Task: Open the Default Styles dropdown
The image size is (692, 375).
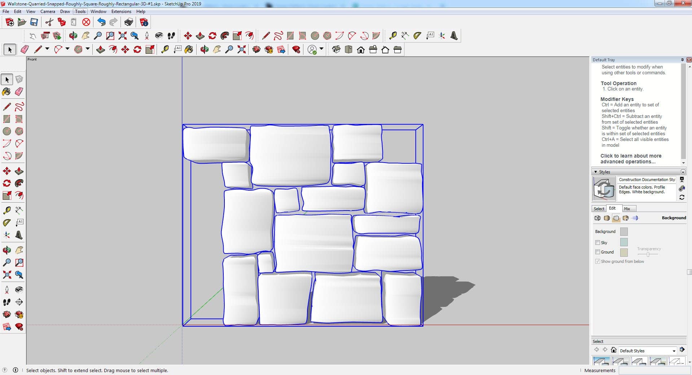Action: click(x=673, y=351)
